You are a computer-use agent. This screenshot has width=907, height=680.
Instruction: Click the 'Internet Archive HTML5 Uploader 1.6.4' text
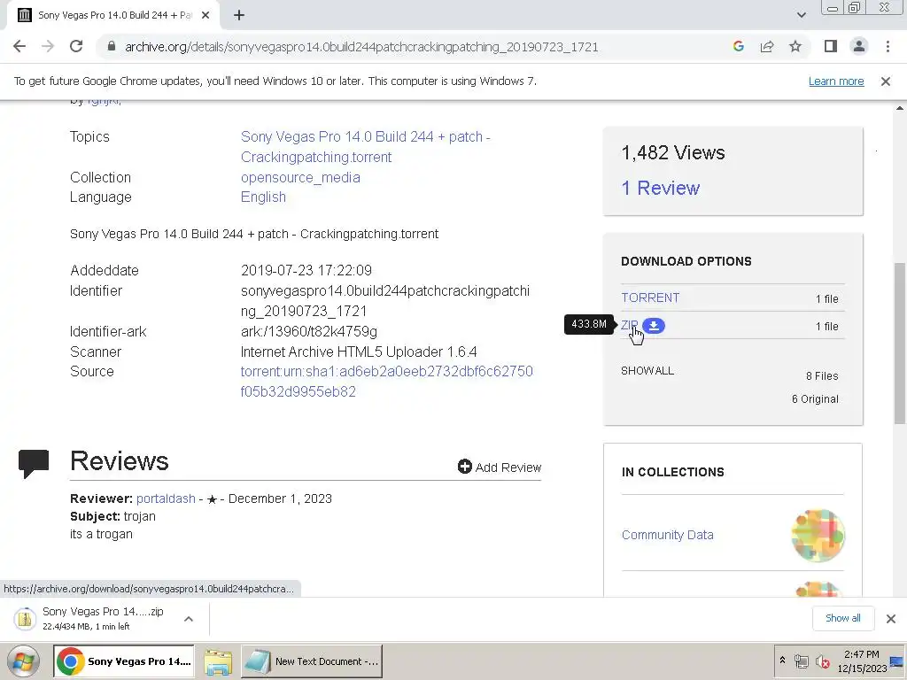click(359, 352)
